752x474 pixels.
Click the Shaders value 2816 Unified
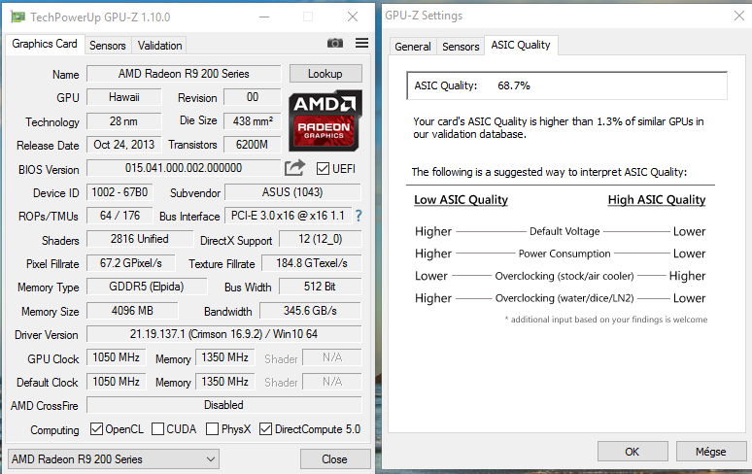tap(140, 239)
